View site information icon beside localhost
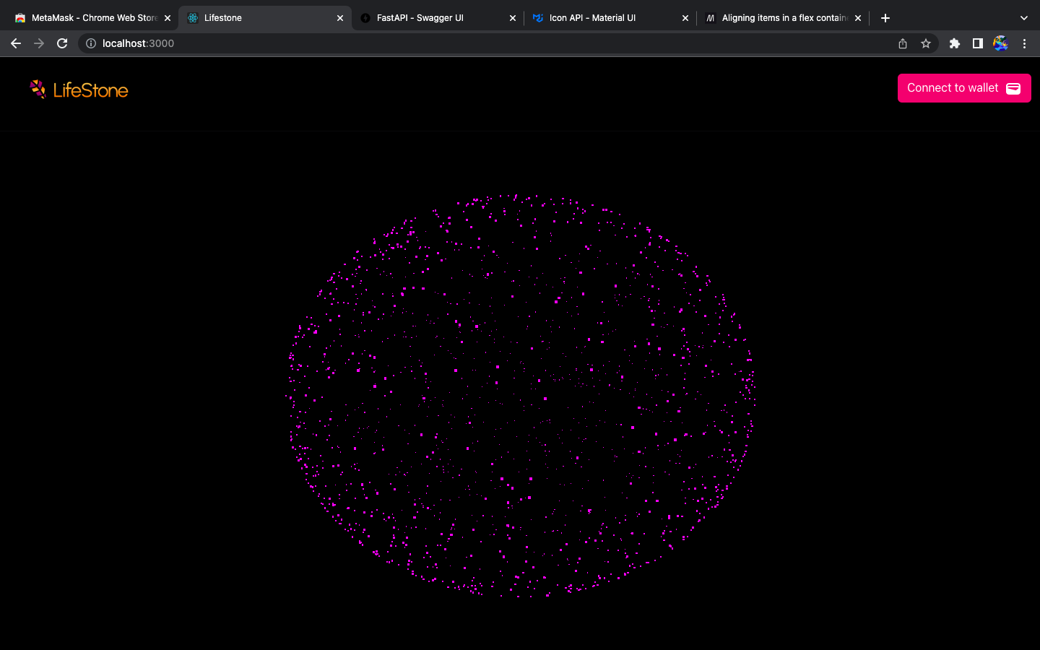 [91, 43]
